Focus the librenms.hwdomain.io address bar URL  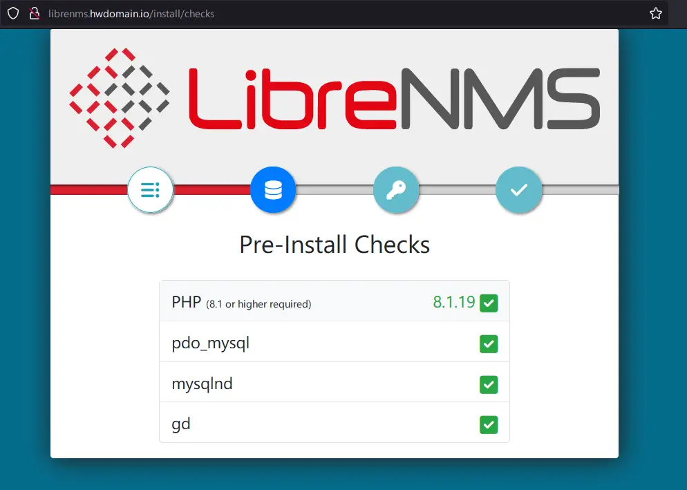point(131,14)
